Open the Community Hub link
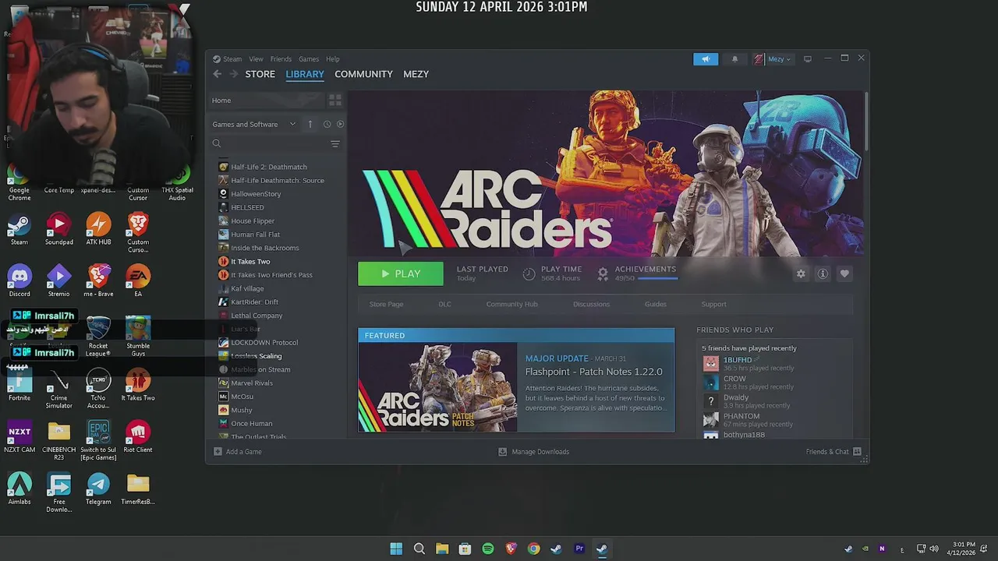 tap(511, 304)
